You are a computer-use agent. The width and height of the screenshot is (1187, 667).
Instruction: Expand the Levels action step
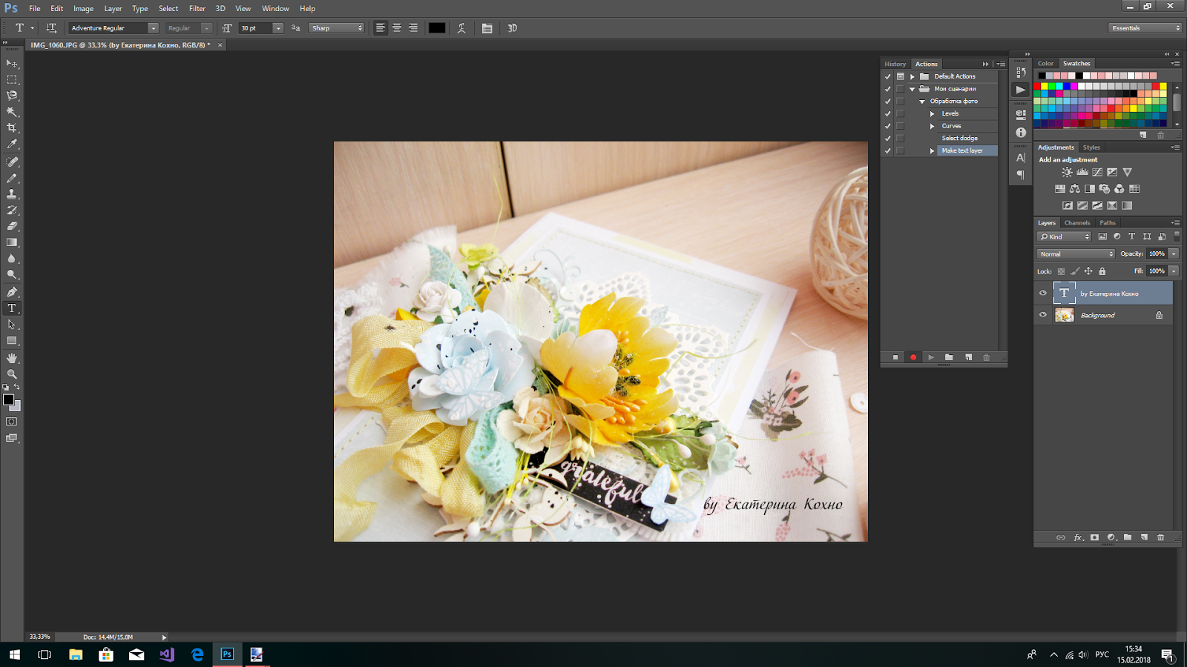coord(933,113)
